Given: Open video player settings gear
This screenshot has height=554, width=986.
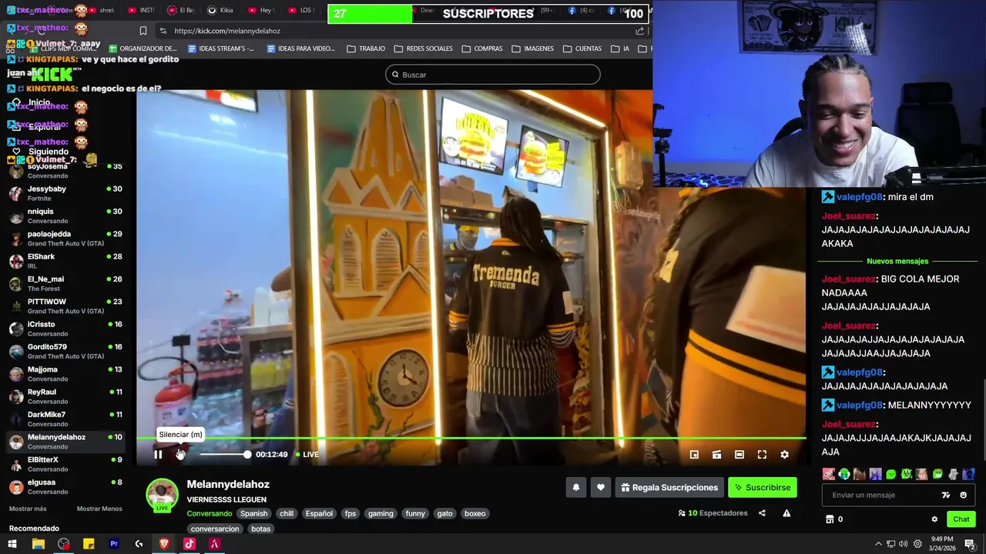Looking at the screenshot, I should (x=784, y=455).
